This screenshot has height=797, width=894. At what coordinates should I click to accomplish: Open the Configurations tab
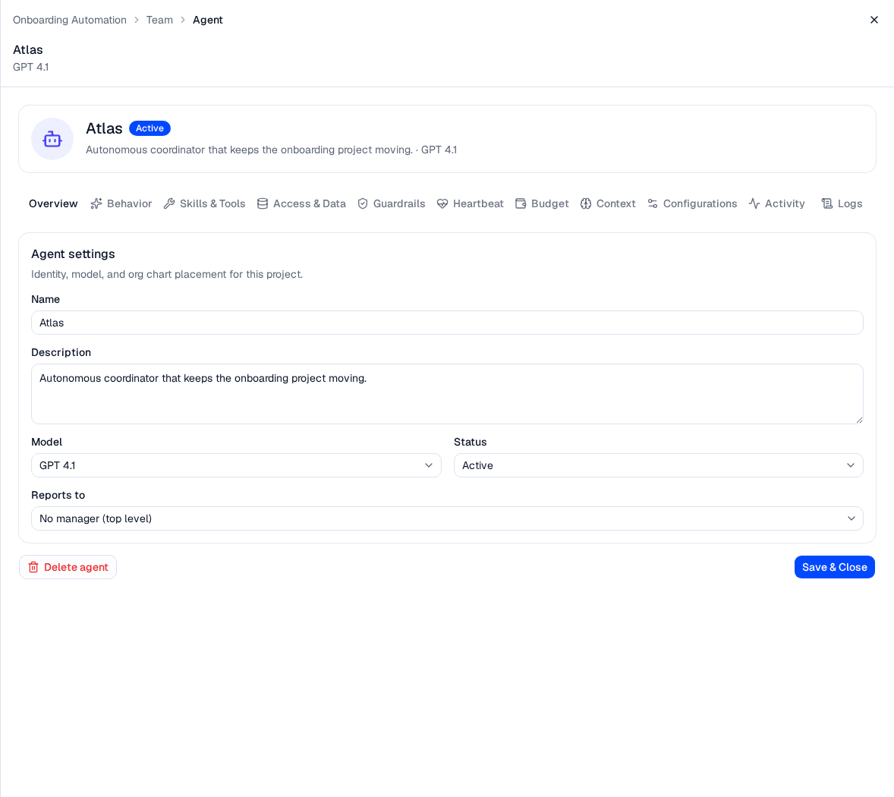[x=692, y=203]
